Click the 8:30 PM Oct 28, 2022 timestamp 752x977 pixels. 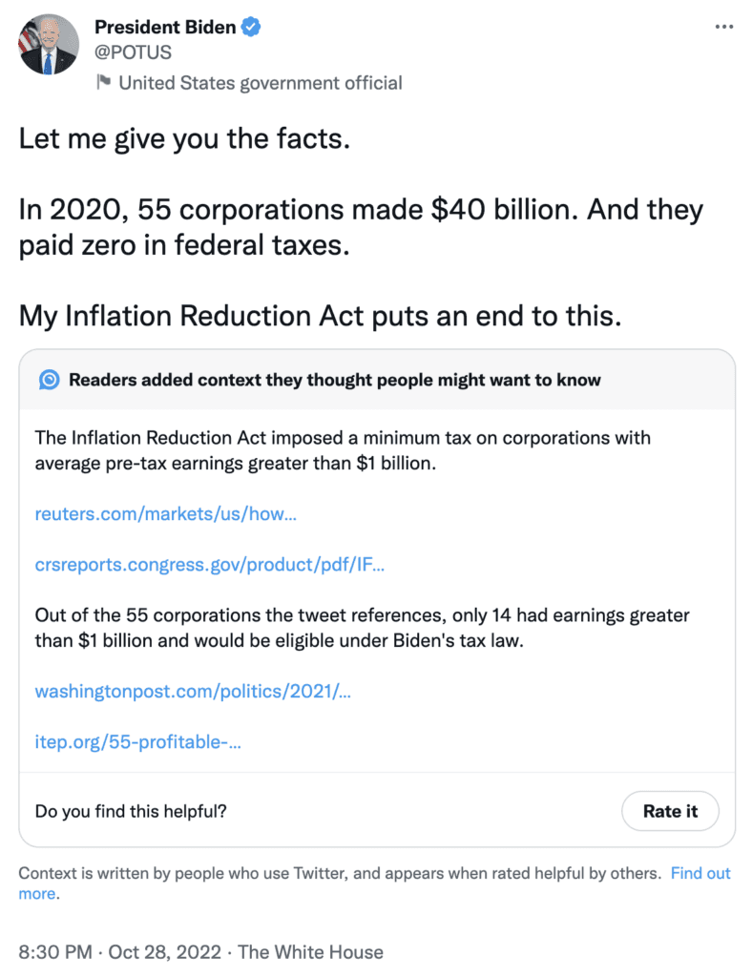(119, 952)
